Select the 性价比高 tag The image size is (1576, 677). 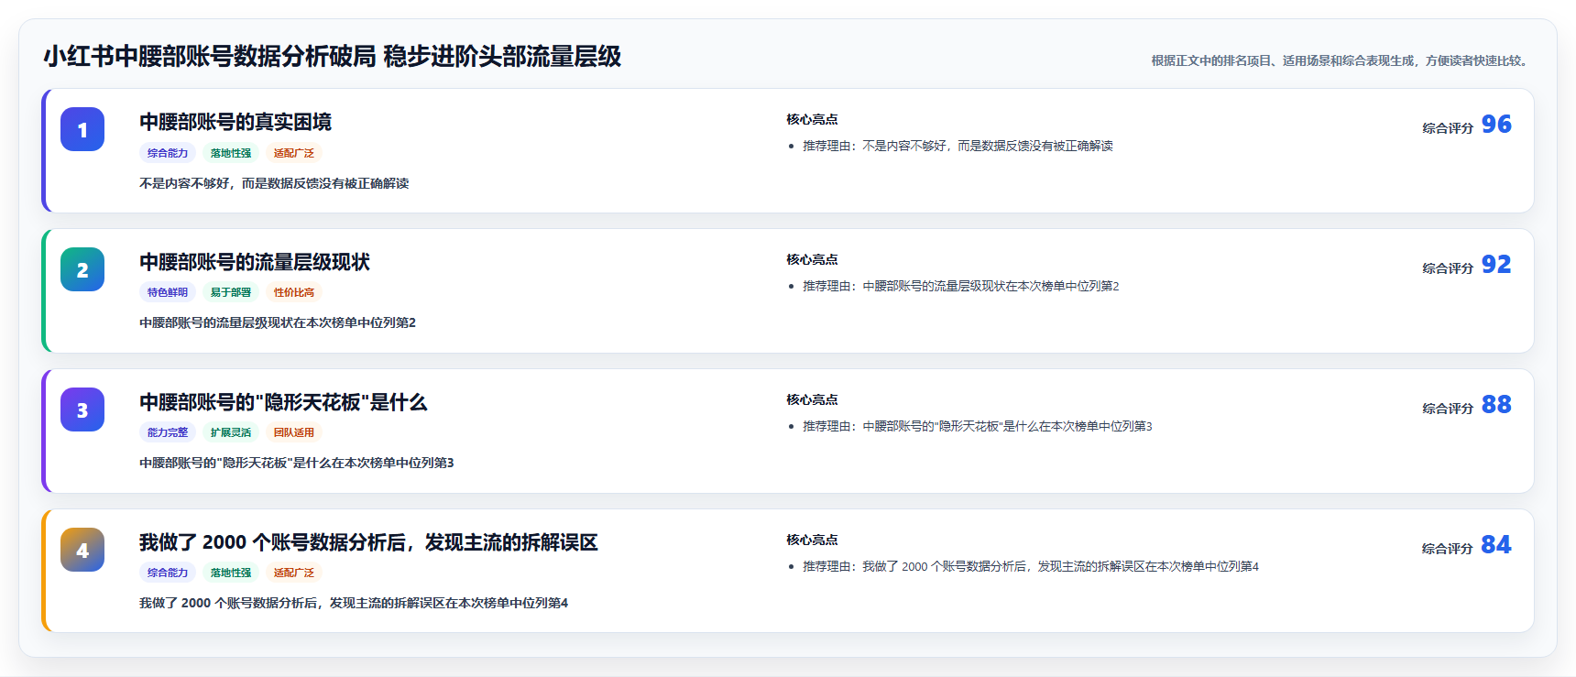coord(294,292)
